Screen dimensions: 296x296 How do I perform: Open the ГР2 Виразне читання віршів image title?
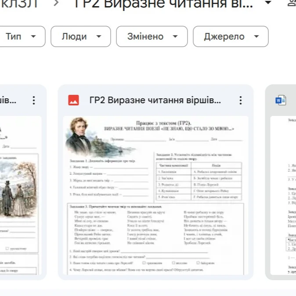coord(155,100)
